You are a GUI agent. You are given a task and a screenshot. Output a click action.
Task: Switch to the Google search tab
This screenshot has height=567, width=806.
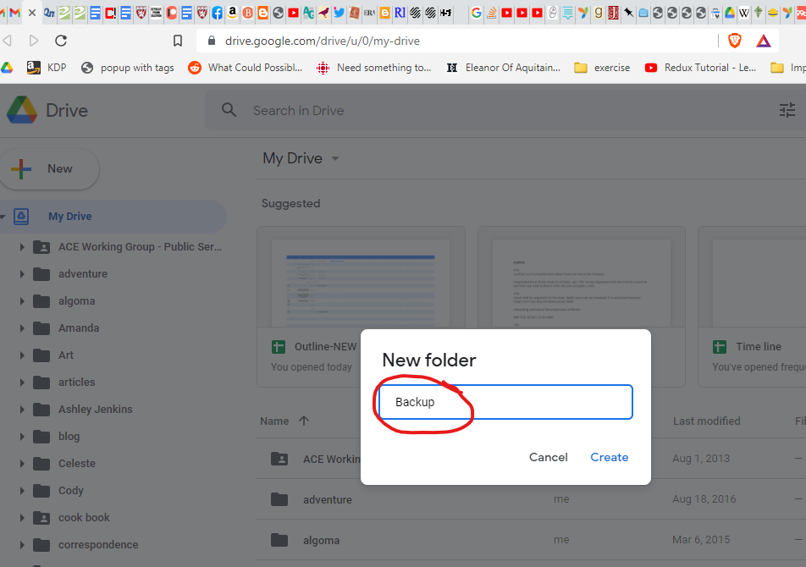coord(477,13)
